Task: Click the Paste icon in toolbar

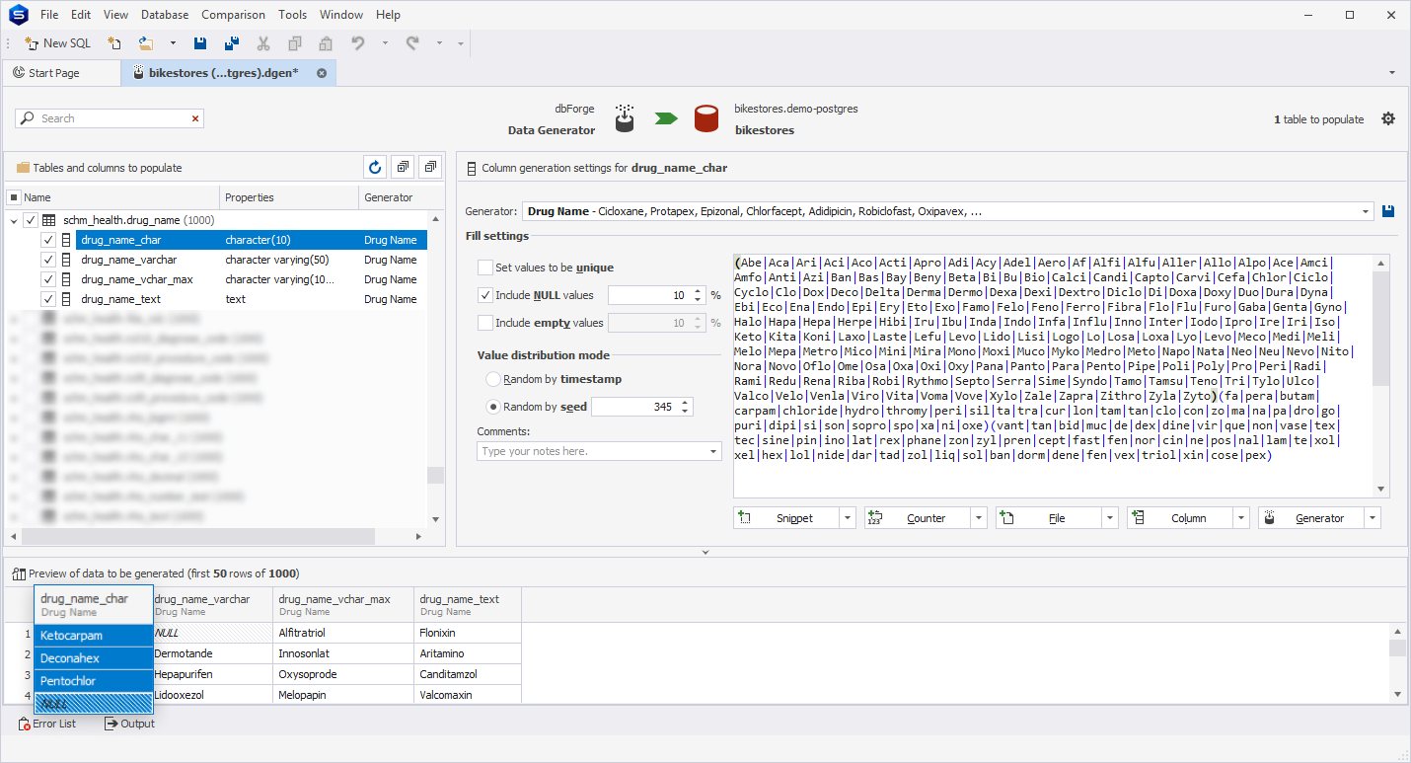Action: [x=326, y=43]
